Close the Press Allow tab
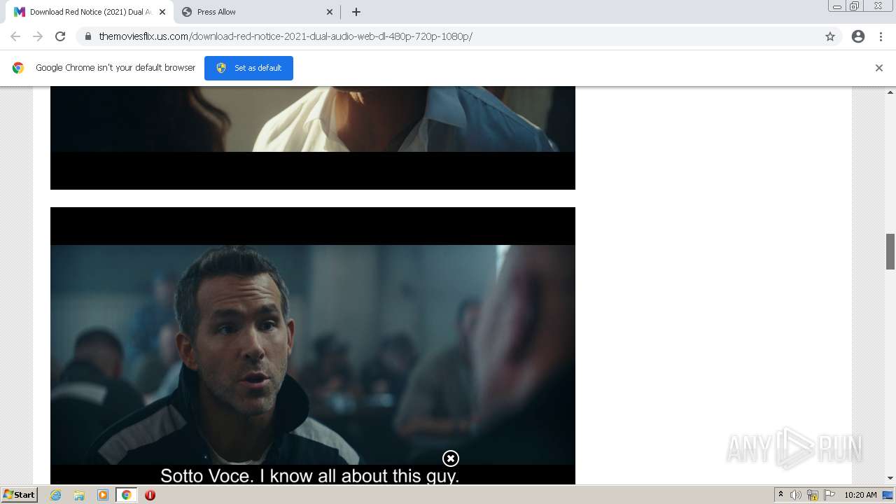 click(330, 12)
